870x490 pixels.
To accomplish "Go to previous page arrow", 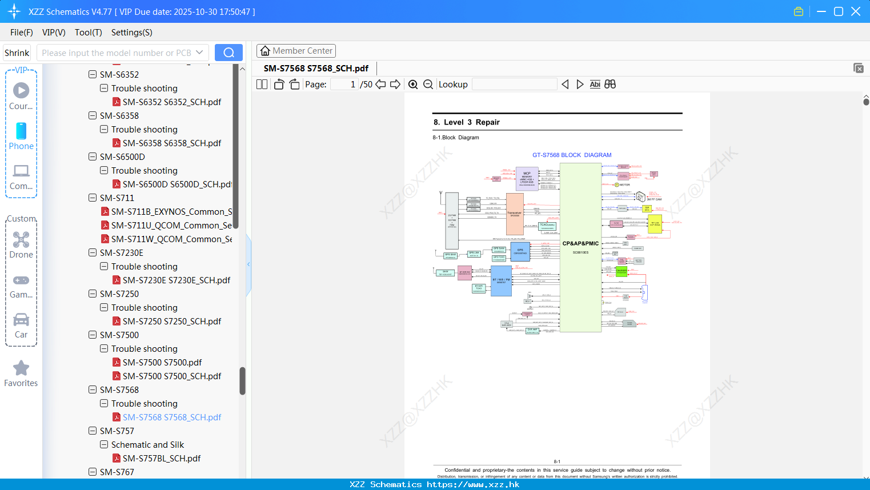I will click(380, 85).
